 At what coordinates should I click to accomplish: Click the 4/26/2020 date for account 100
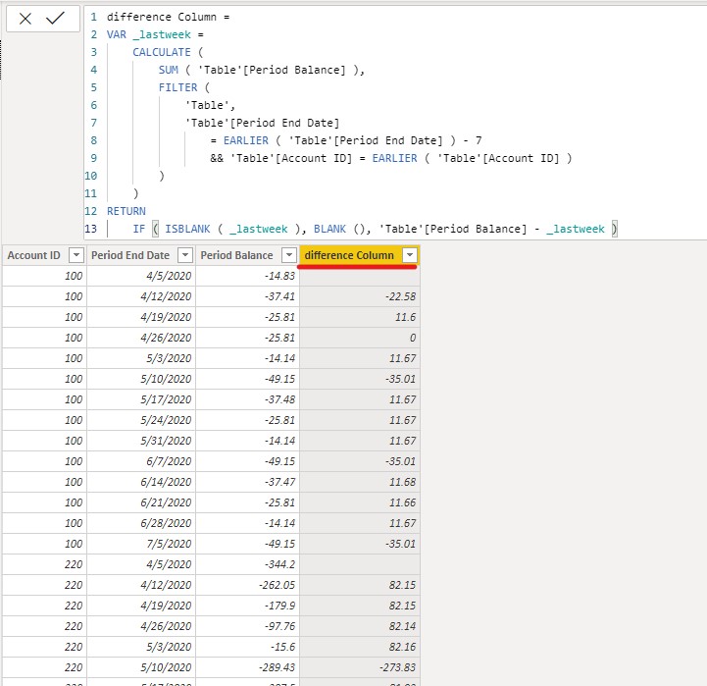[x=141, y=338]
